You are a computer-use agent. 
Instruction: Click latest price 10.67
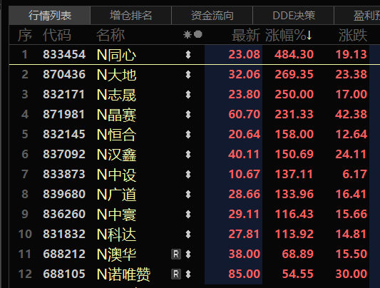pyautogui.click(x=245, y=174)
